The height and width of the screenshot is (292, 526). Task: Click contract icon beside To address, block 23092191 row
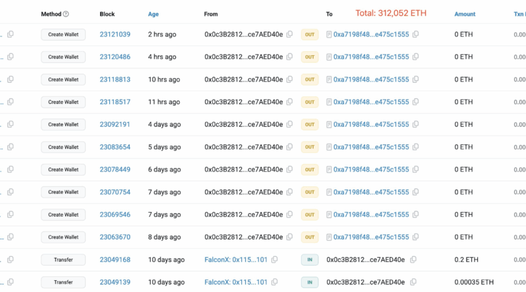329,124
